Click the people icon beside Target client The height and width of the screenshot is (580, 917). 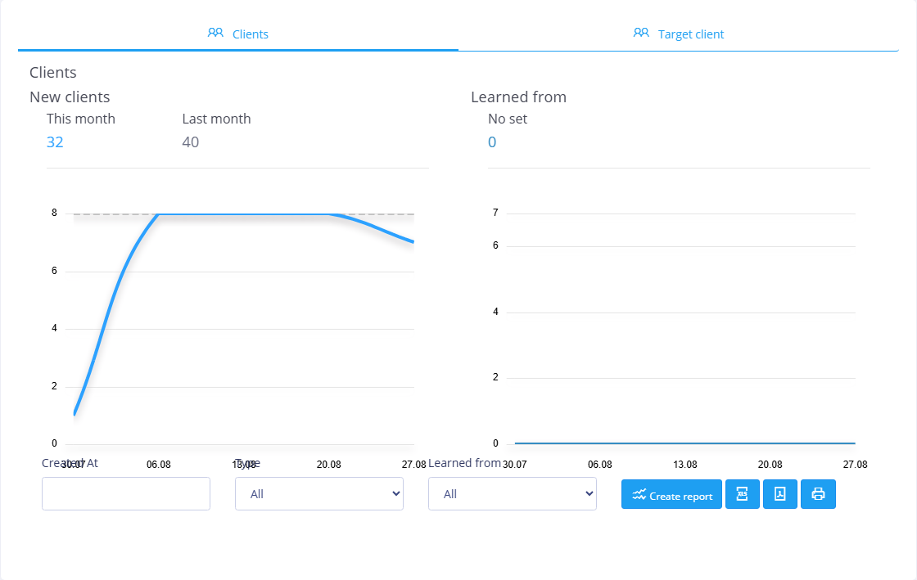pyautogui.click(x=641, y=34)
